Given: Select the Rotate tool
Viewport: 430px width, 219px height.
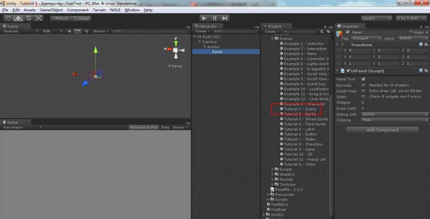Looking at the screenshot, I should (29, 18).
